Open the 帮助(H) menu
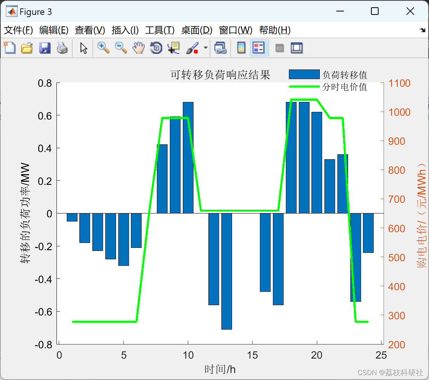Image resolution: width=429 pixels, height=380 pixels. [275, 30]
